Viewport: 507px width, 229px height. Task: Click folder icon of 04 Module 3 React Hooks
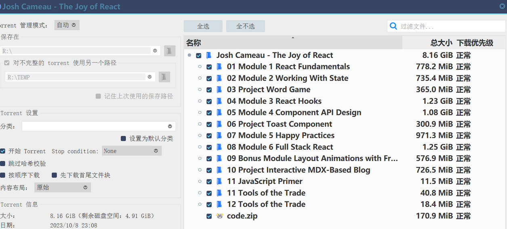point(219,101)
